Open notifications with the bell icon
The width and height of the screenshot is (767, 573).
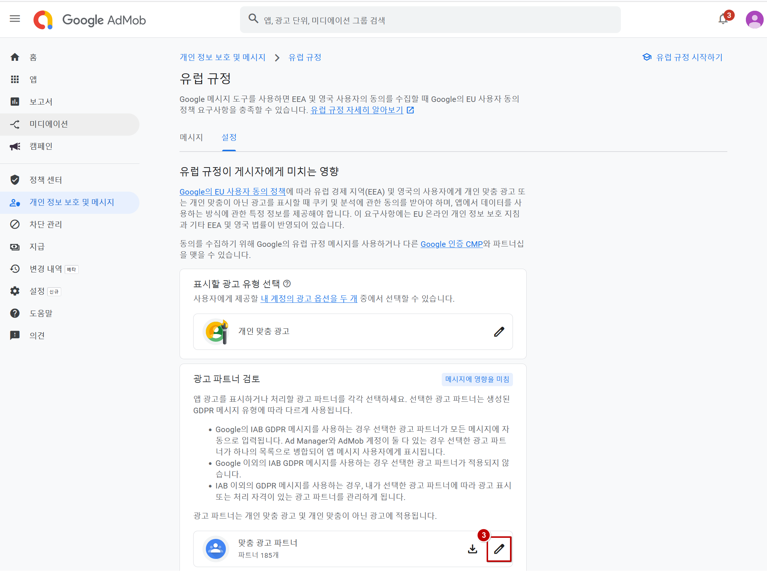tap(722, 19)
